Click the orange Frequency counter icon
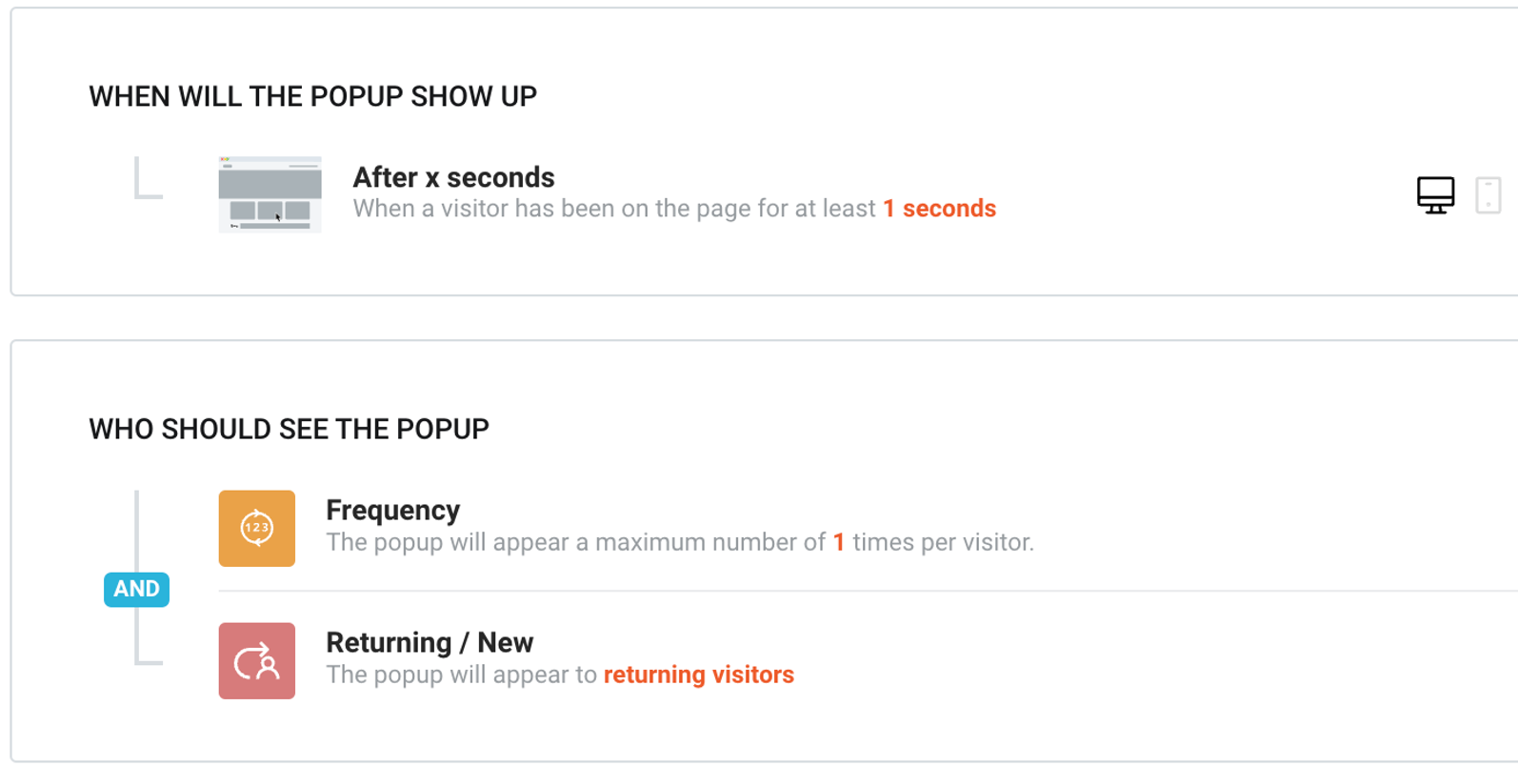Viewport: 1518px width, 766px height. (x=257, y=529)
